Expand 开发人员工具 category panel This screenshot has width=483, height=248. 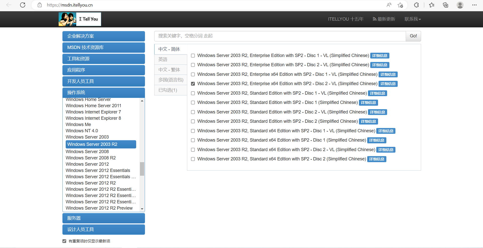104,81
